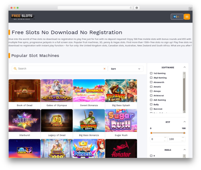Viewport: 201px width, 170px height.
Task: Open the Sort dropdown
Action: [x=125, y=69]
